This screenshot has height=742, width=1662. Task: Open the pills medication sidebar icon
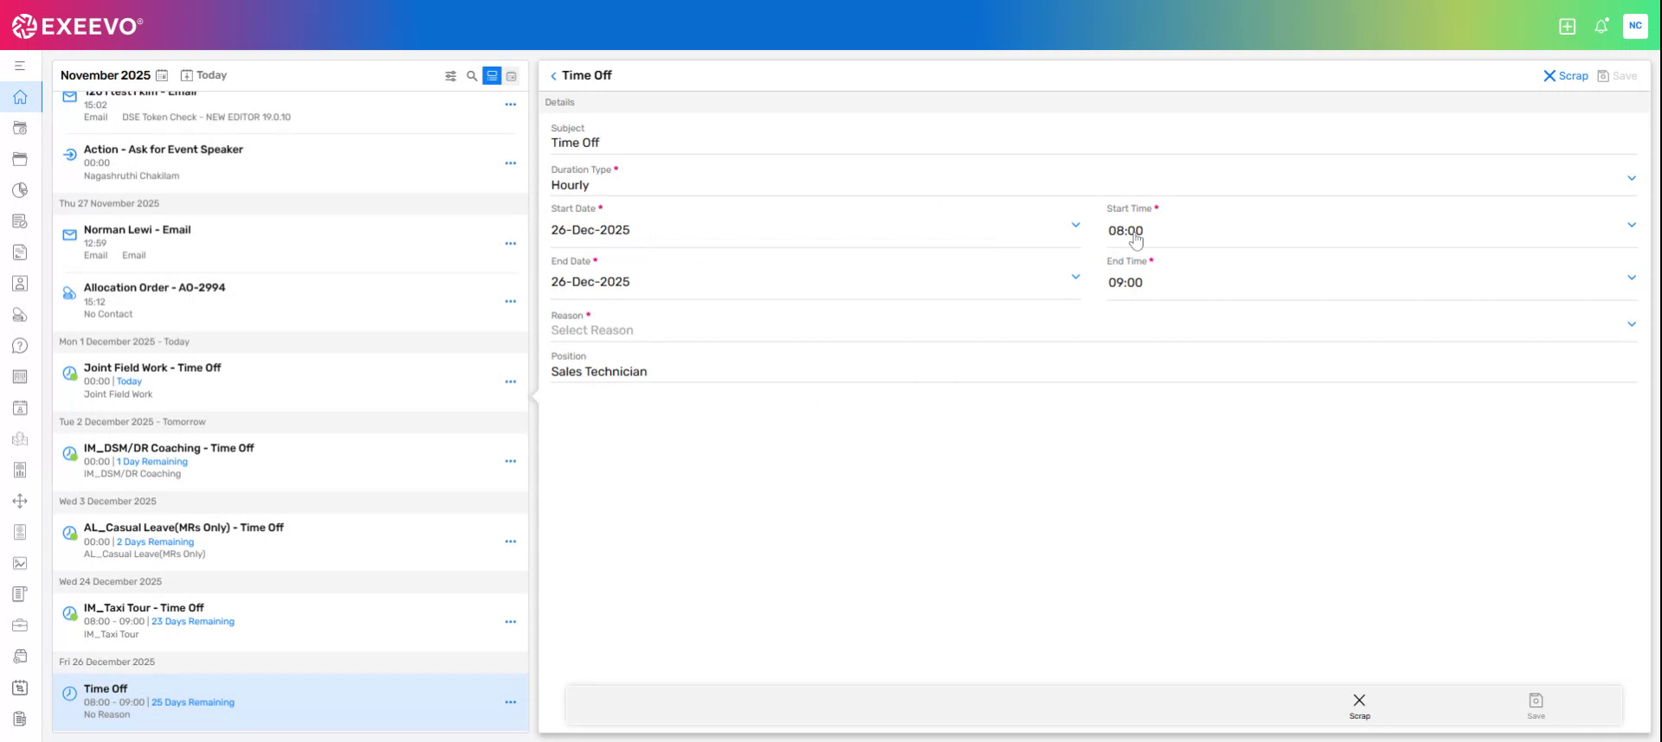[20, 315]
